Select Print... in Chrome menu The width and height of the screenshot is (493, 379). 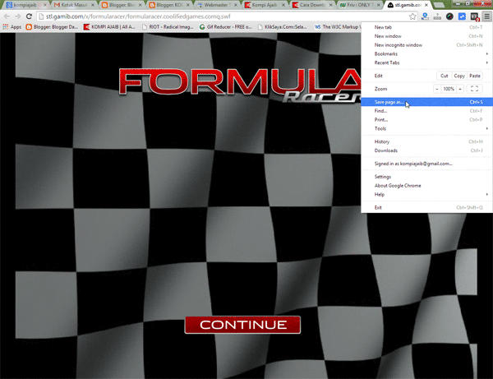pyautogui.click(x=426, y=119)
